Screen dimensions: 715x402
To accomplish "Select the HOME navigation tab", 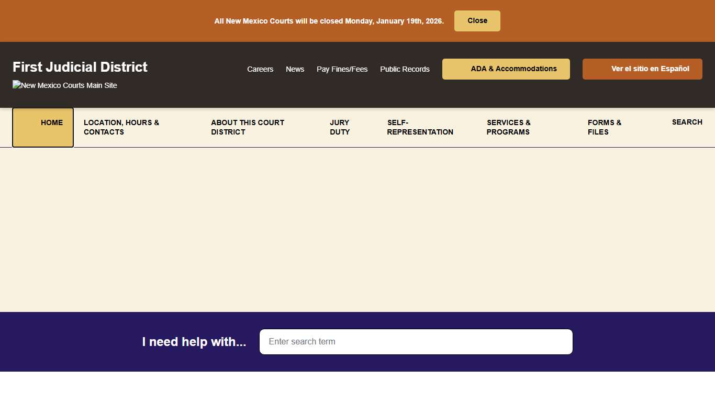I will tap(51, 122).
